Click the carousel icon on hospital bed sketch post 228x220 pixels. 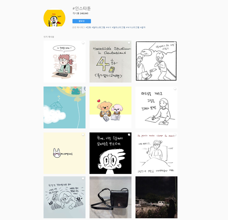(175, 135)
